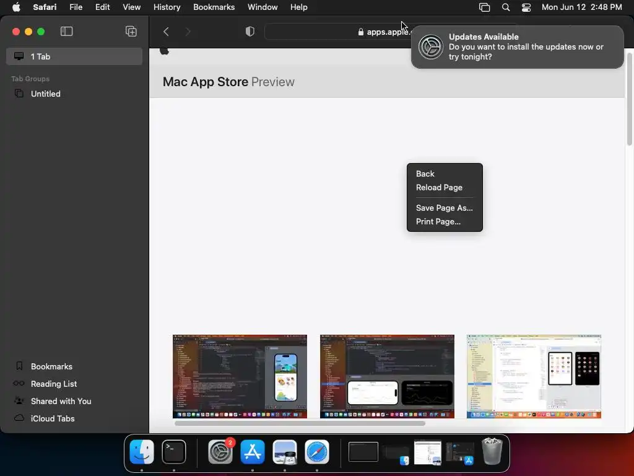Screen dimensions: 634x476
Task: Choose Save Page As… in context menu
Action: [x=445, y=208]
